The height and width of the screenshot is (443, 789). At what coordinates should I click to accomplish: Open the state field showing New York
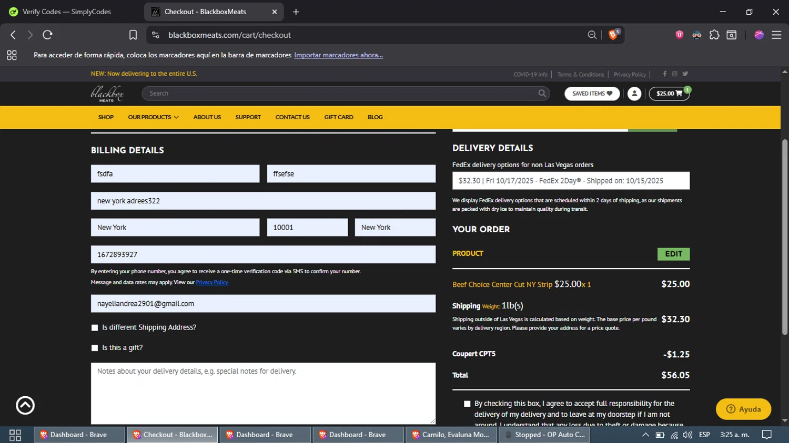click(395, 228)
